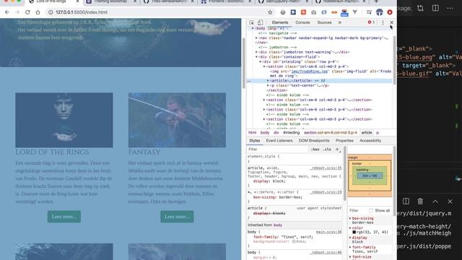The height and width of the screenshot is (260, 462).
Task: Switch to the Sources tab
Action: tap(324, 22)
